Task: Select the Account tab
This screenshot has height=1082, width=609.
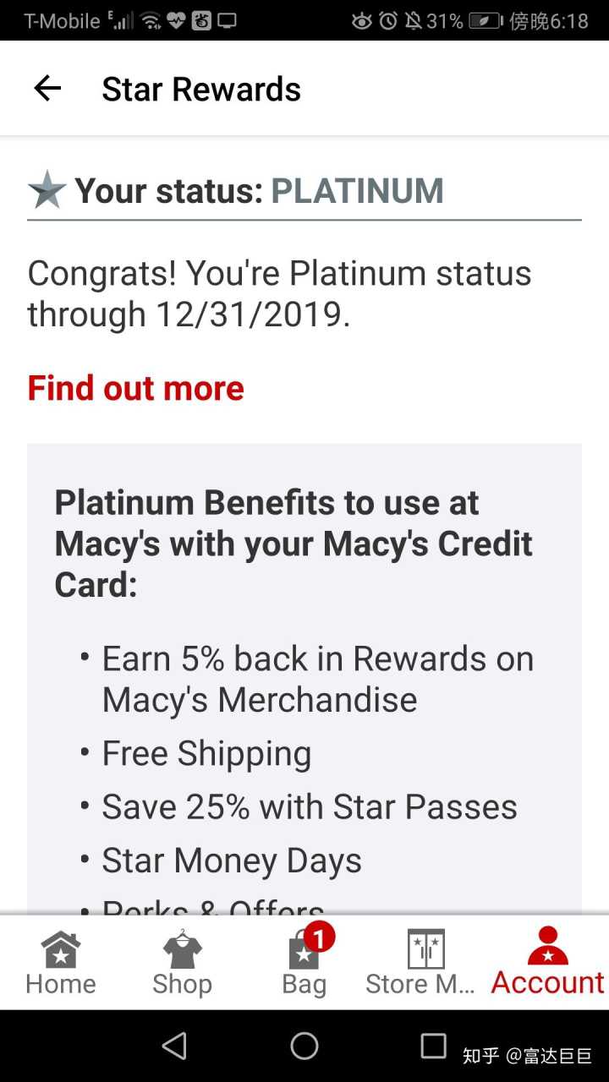Action: click(547, 964)
